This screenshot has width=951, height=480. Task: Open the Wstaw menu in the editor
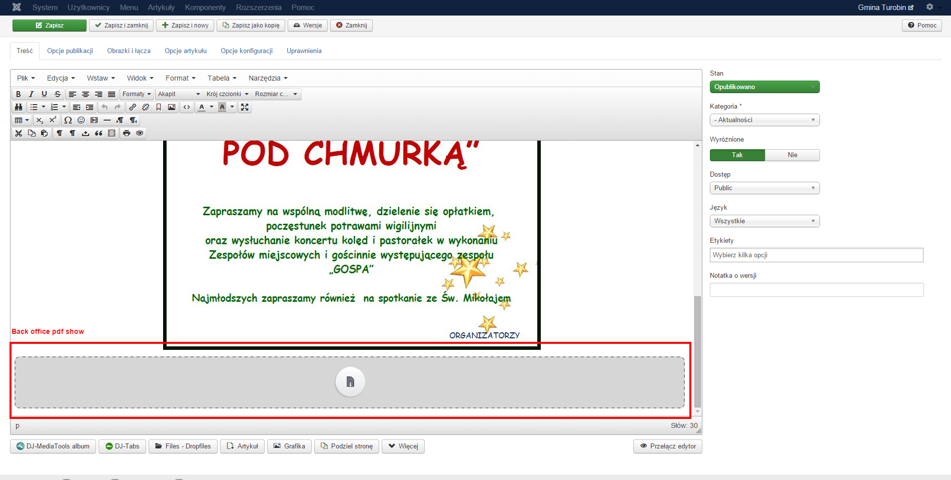pos(101,78)
